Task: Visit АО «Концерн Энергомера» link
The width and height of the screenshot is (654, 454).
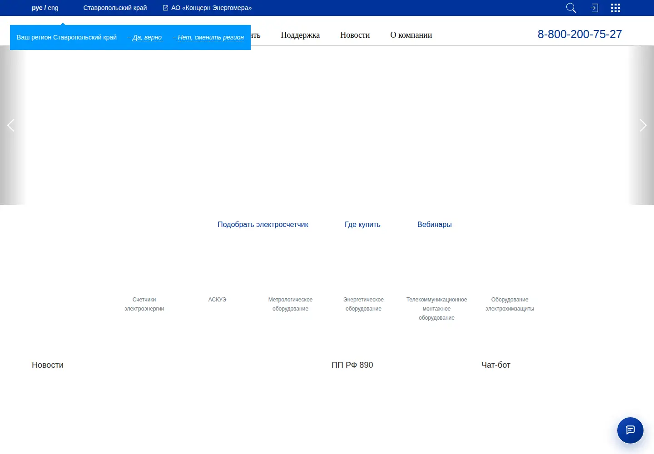Action: [211, 8]
